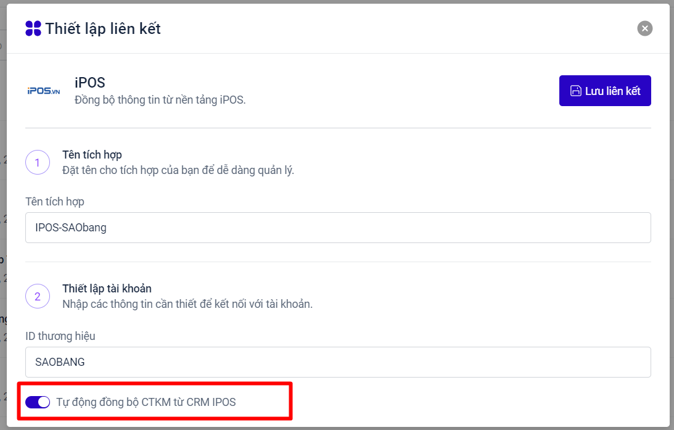Click the Tự động đồng bộ CTKM label text
Viewport: 674px width, 430px height.
[x=146, y=402]
